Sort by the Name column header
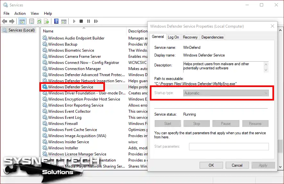Image resolution: width=284 pixels, height=184 pixels. 83,31
